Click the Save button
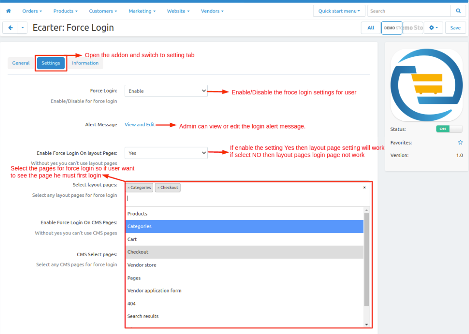 455,28
